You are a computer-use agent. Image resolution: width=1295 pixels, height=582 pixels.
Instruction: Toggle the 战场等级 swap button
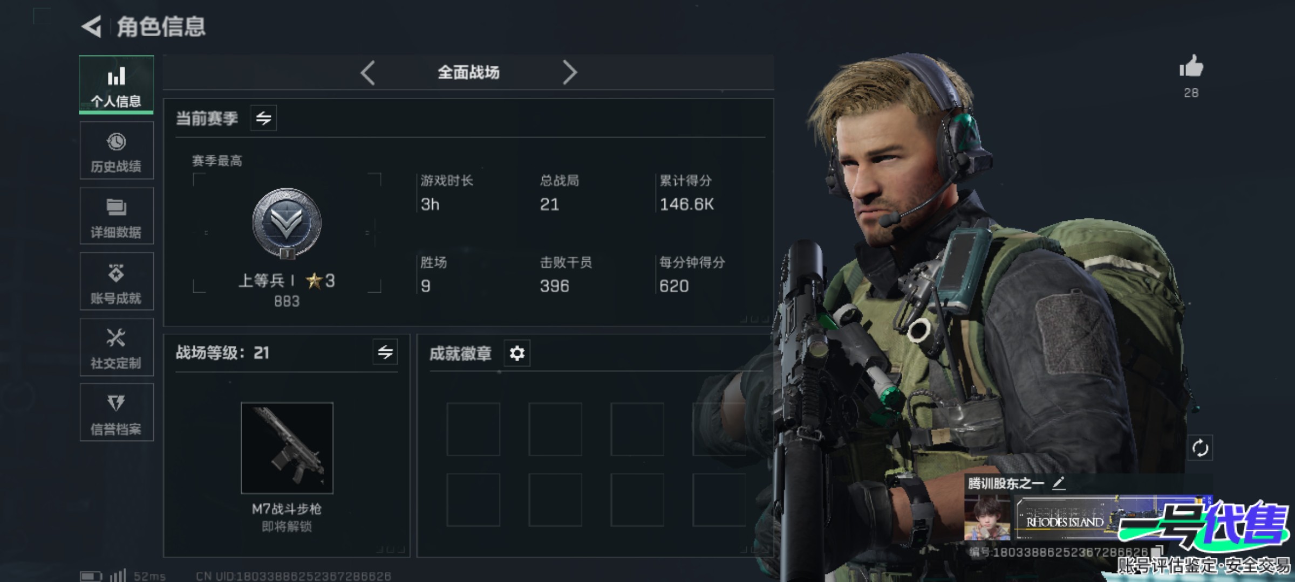[385, 352]
